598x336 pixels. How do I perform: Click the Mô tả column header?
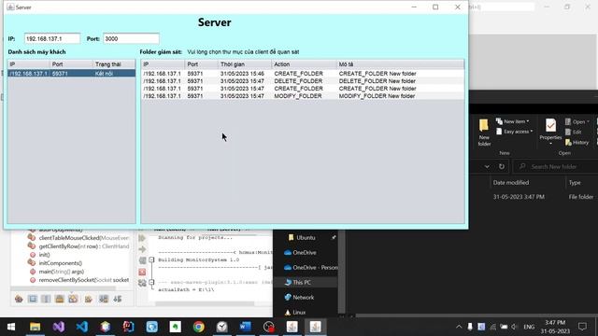tap(400, 64)
